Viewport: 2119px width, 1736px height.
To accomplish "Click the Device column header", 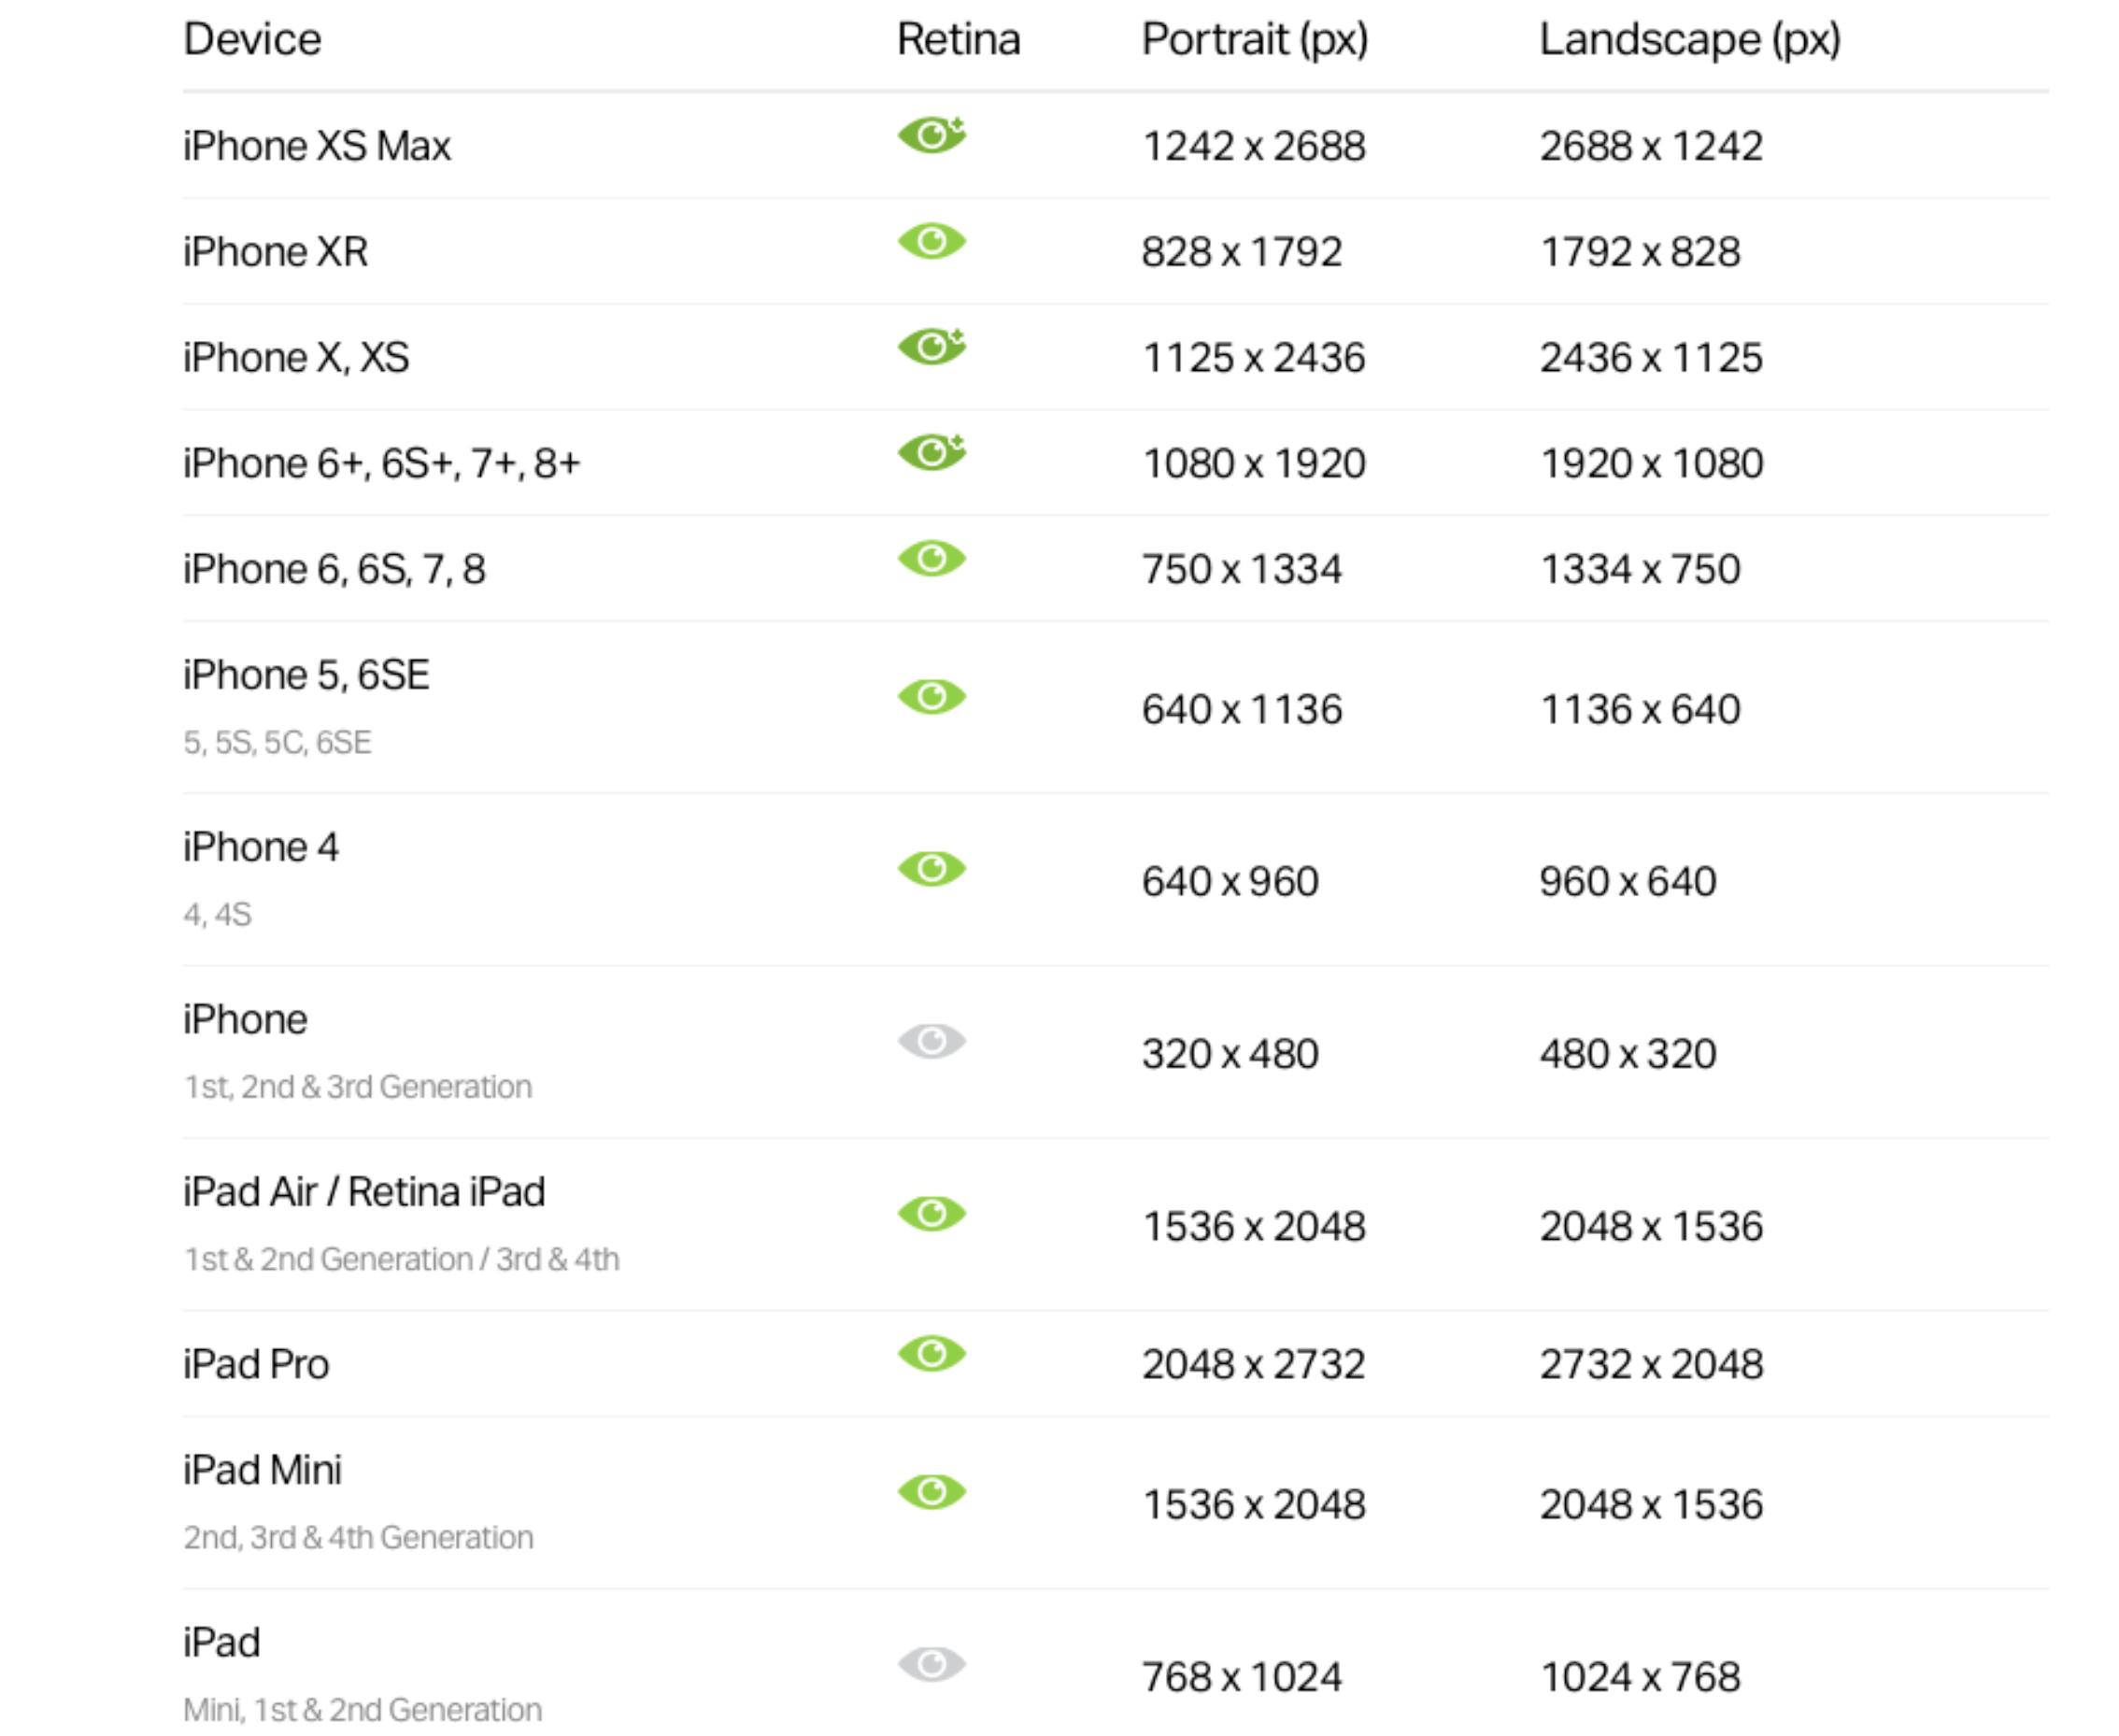I will coord(252,40).
